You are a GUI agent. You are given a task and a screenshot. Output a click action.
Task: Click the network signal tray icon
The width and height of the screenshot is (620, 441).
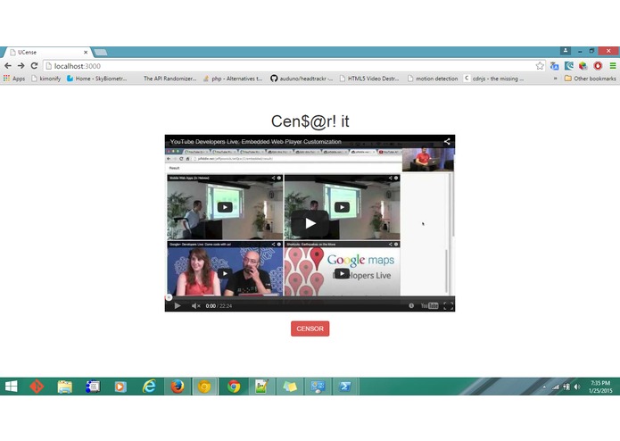tap(556, 387)
